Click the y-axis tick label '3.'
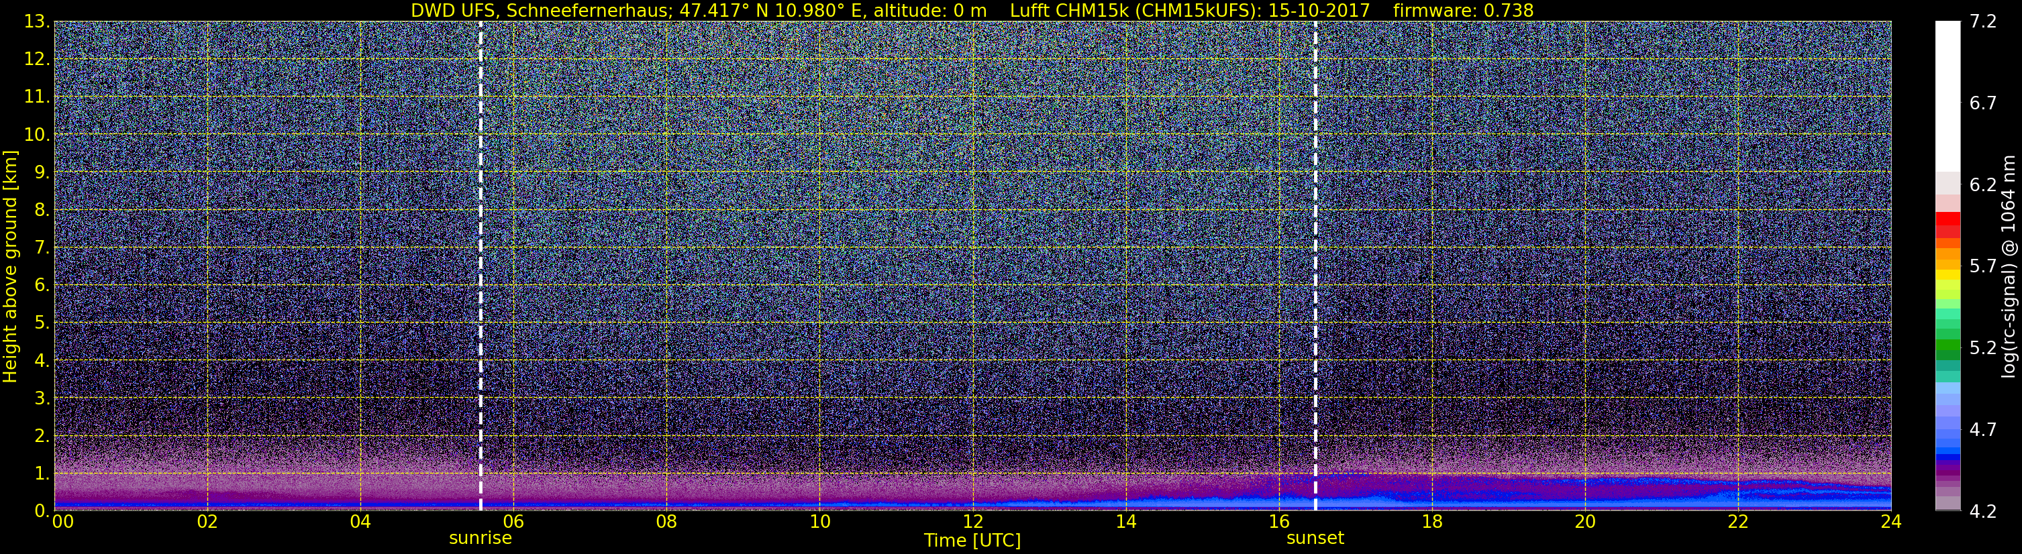2022x554 pixels. [x=42, y=398]
